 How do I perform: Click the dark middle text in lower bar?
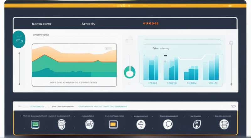pos(63,106)
